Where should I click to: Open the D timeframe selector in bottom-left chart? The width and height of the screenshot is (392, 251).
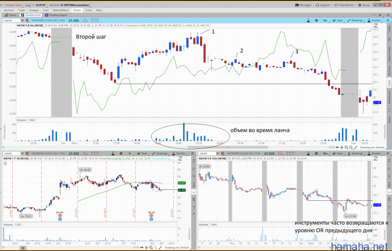click(x=130, y=153)
